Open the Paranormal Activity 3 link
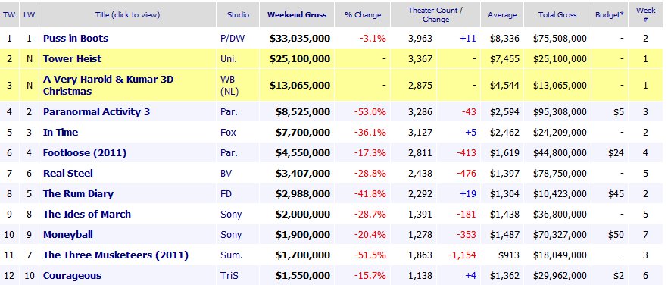Viewport: 671px width, 285px height. (x=97, y=112)
